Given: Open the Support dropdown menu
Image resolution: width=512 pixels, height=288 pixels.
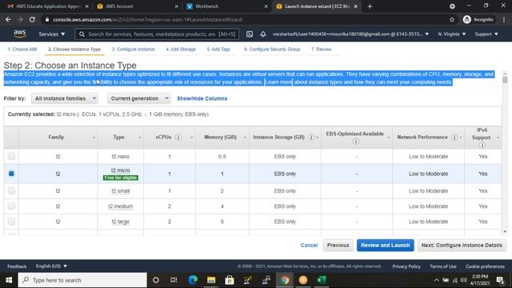Looking at the screenshot, I should click(486, 34).
